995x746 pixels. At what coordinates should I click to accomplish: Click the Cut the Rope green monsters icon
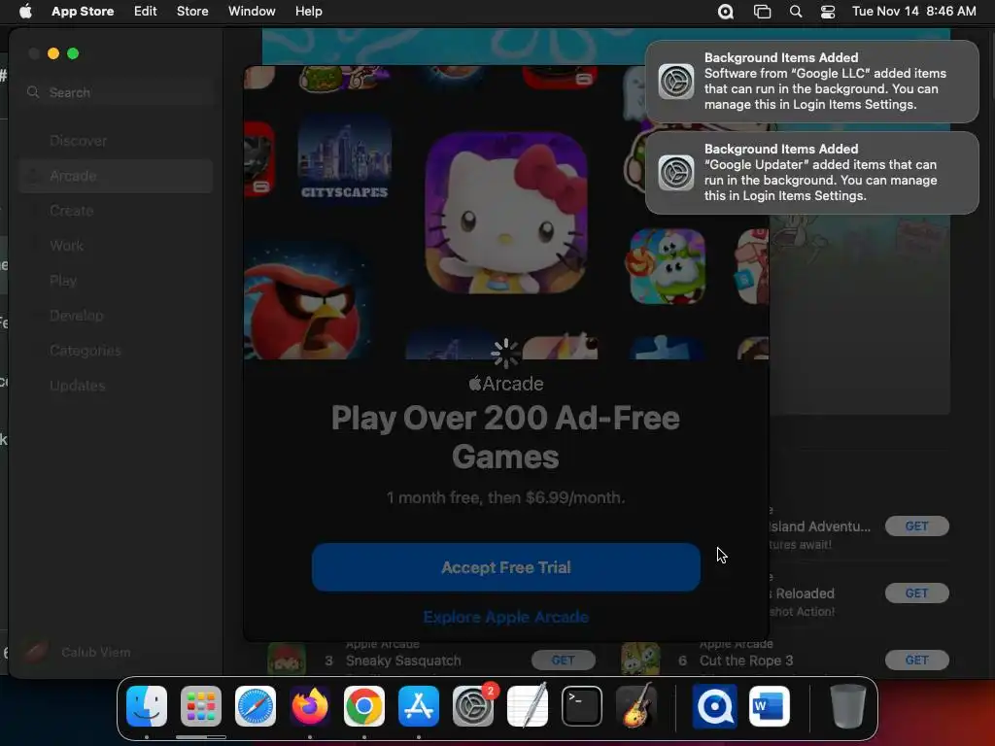click(668, 266)
